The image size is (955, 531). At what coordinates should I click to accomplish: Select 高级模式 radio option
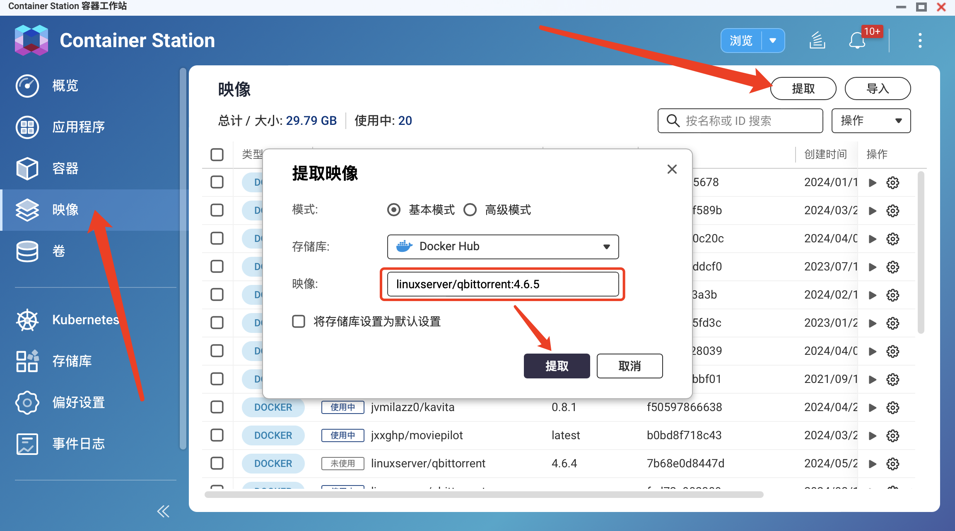[470, 210]
